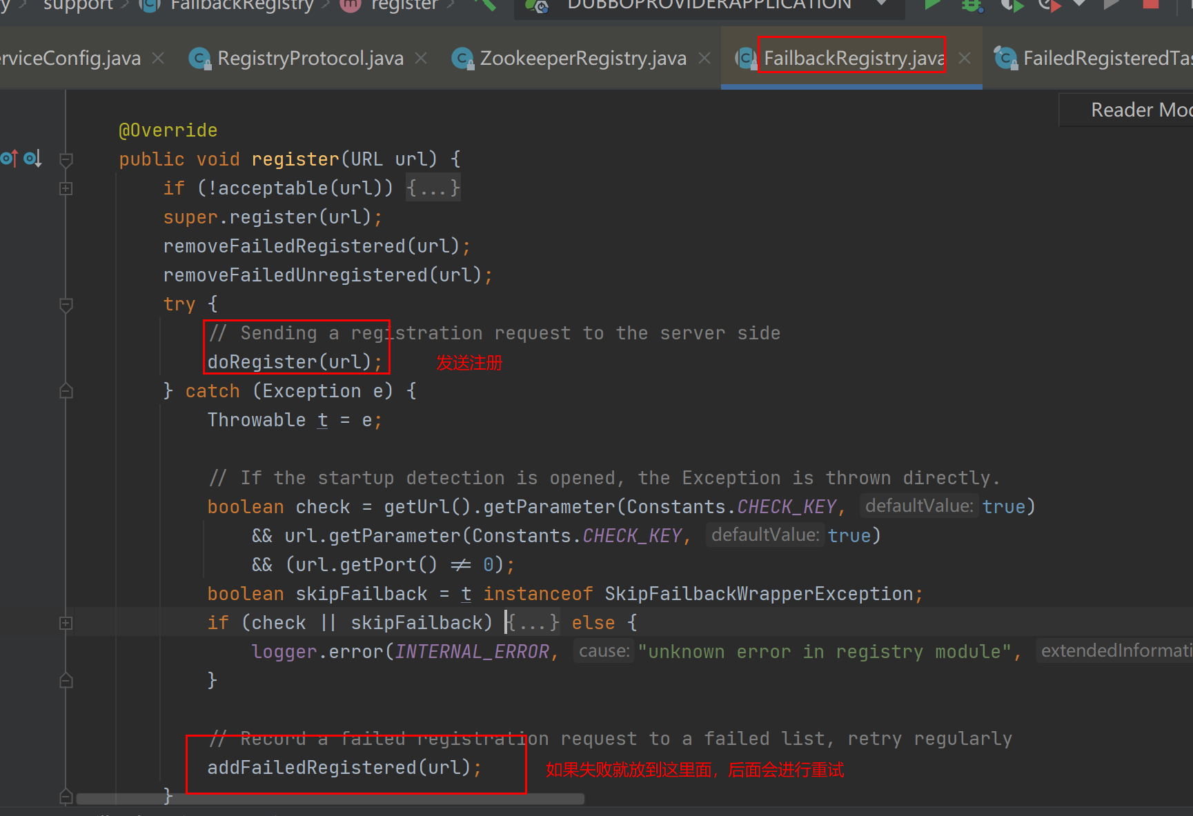The height and width of the screenshot is (816, 1193).
Task: Click the else keyword after skipFailback block
Action: click(x=593, y=623)
